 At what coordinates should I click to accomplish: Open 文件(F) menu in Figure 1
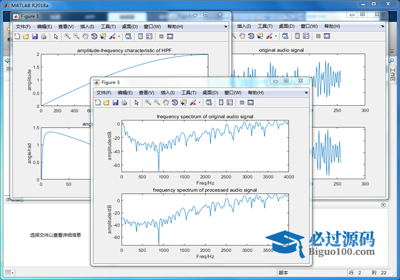(23, 26)
